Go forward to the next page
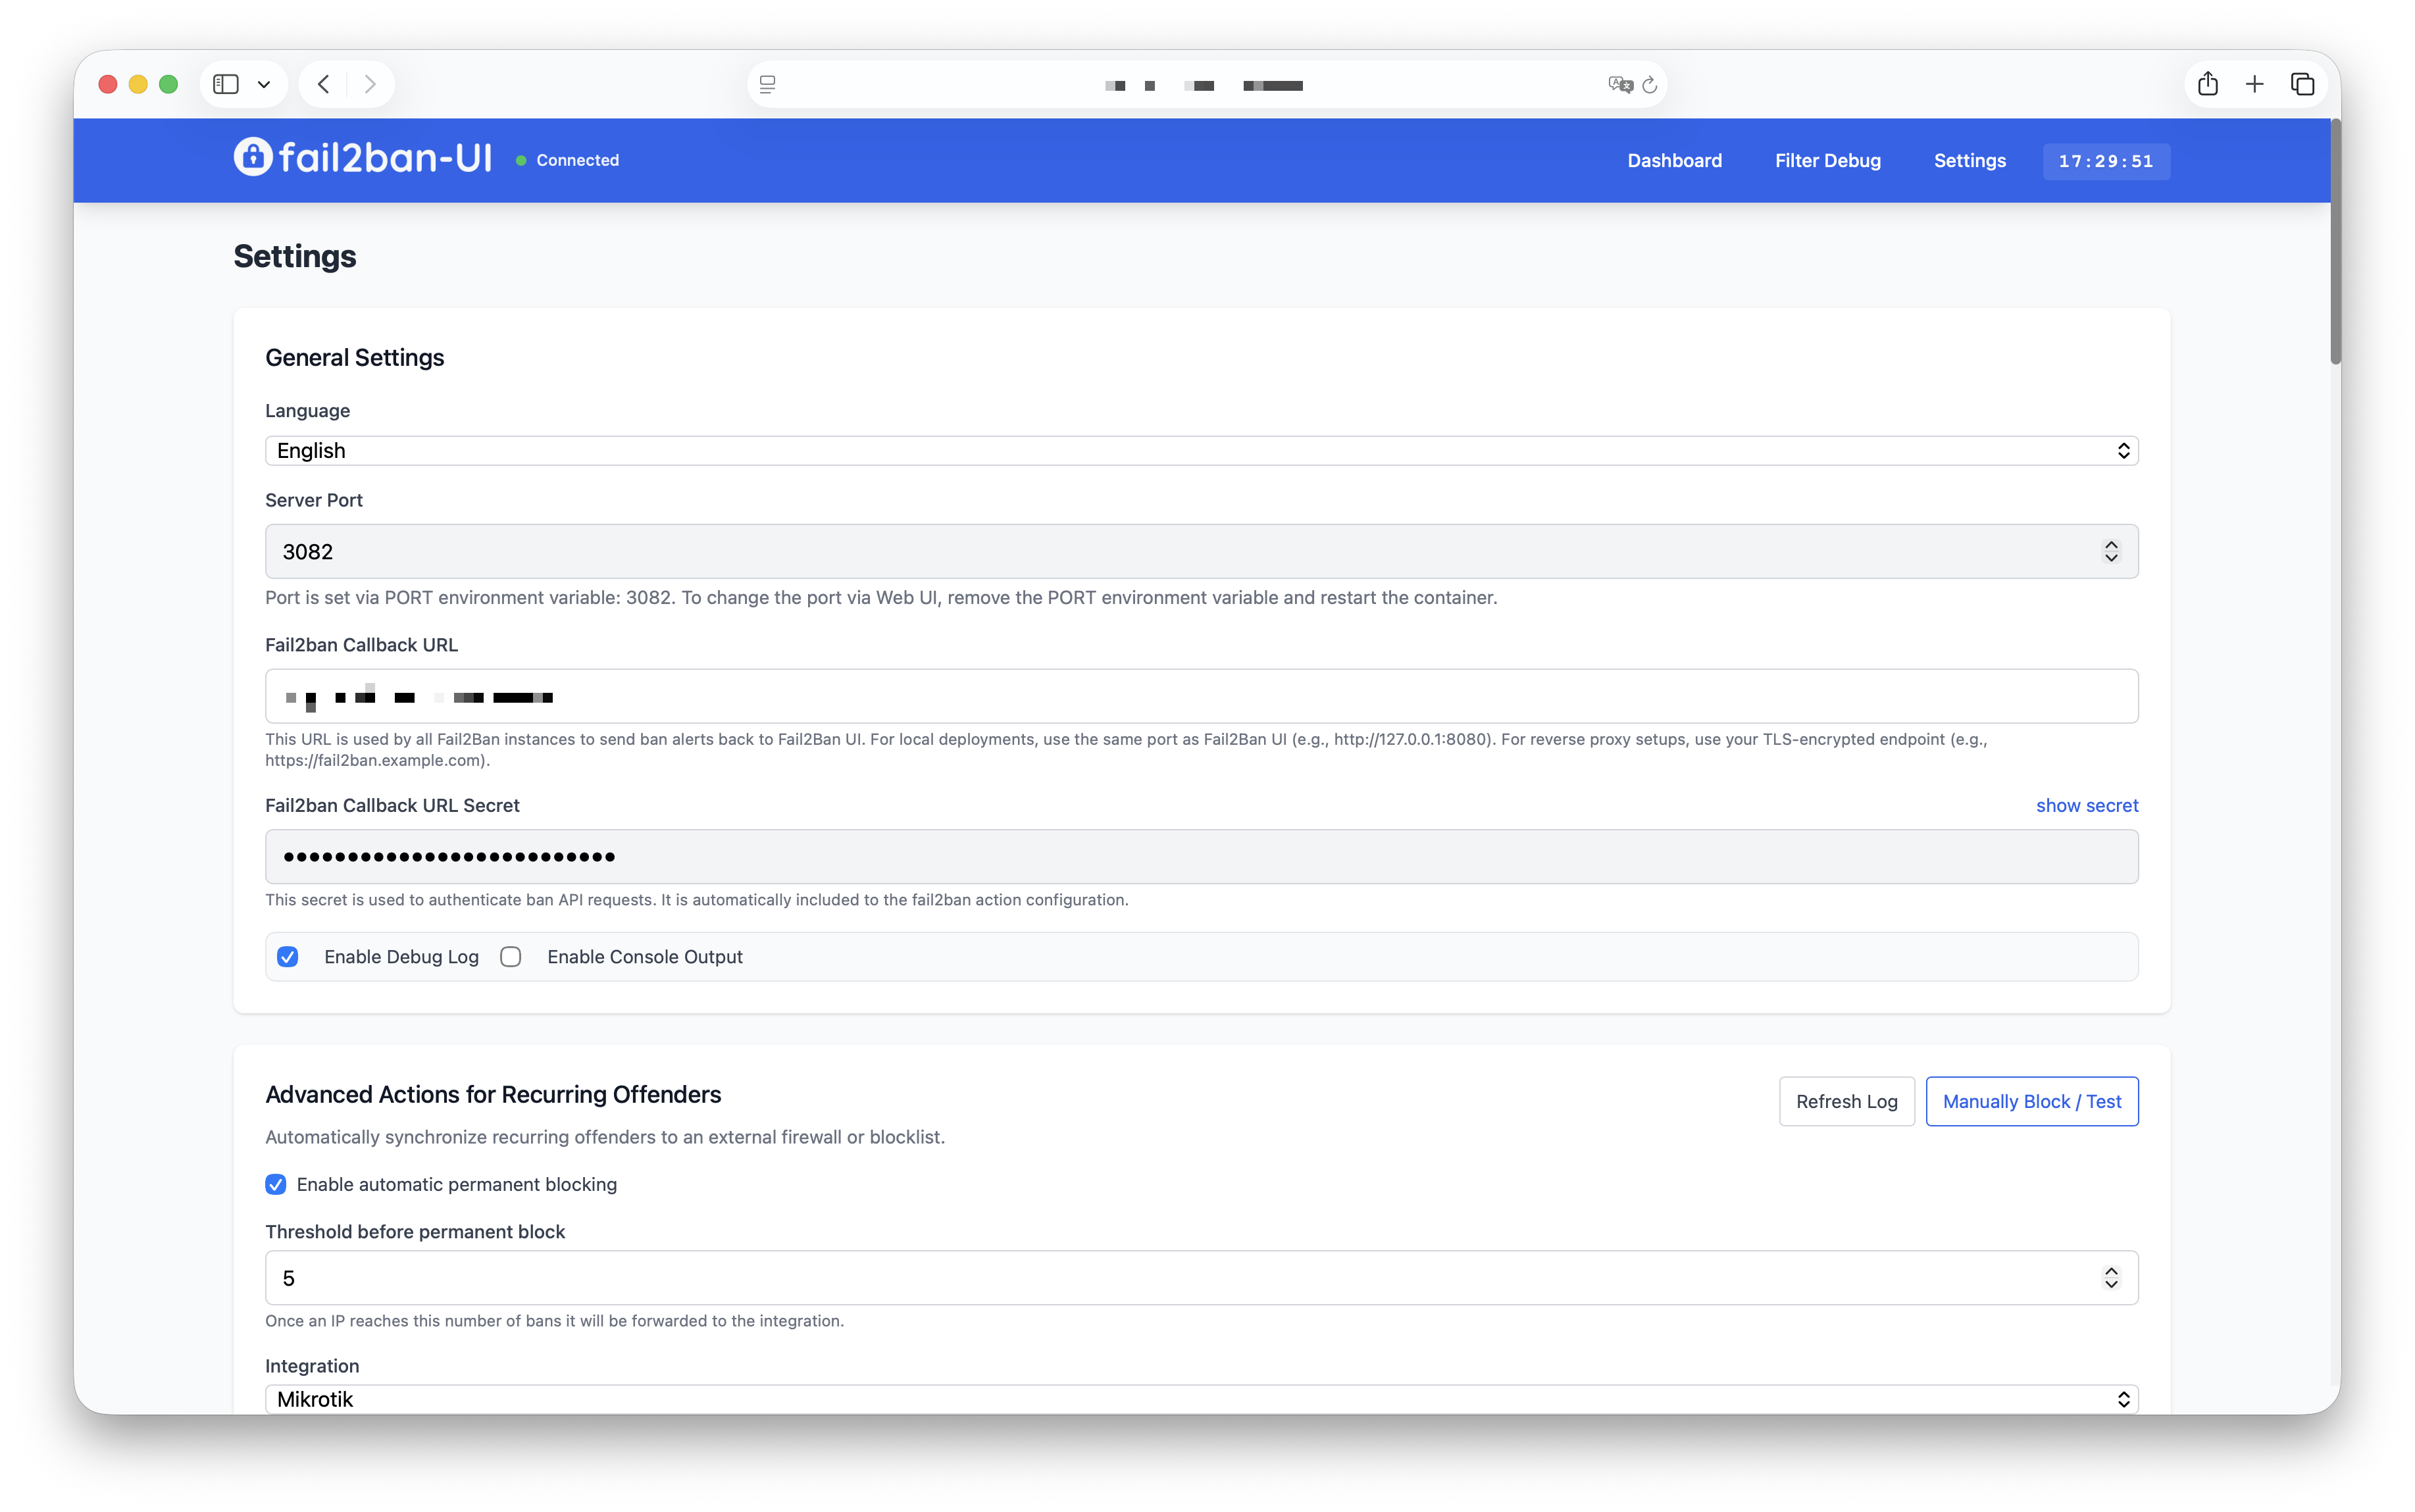Viewport: 2415px width, 1512px height. click(x=370, y=84)
